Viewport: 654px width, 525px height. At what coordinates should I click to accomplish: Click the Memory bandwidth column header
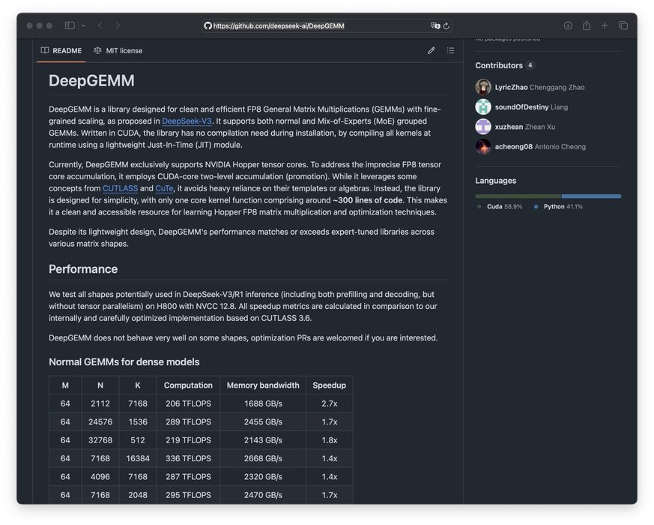[x=263, y=385]
